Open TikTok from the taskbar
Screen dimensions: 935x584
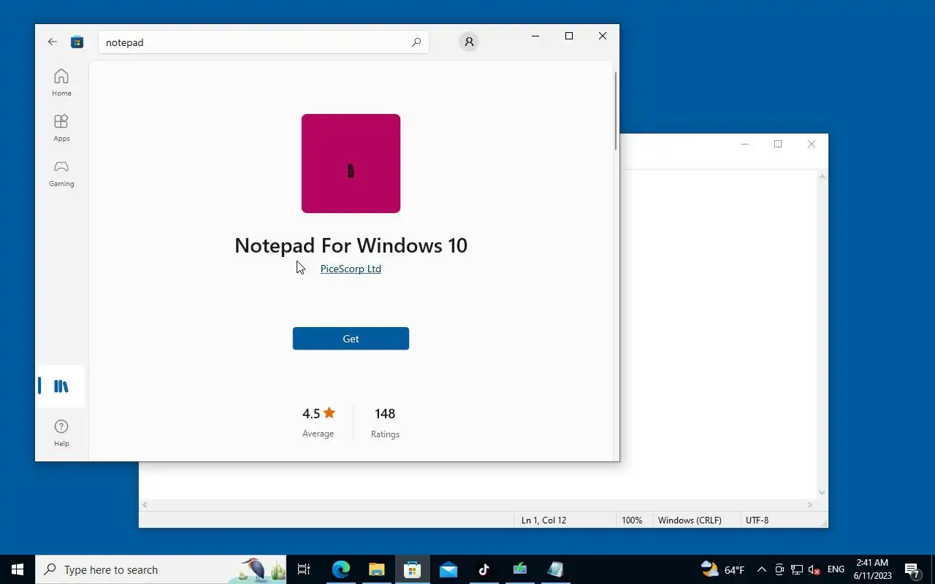click(x=484, y=569)
